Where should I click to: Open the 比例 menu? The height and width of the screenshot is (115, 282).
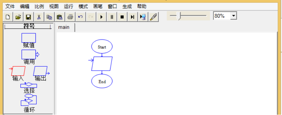(x=39, y=7)
